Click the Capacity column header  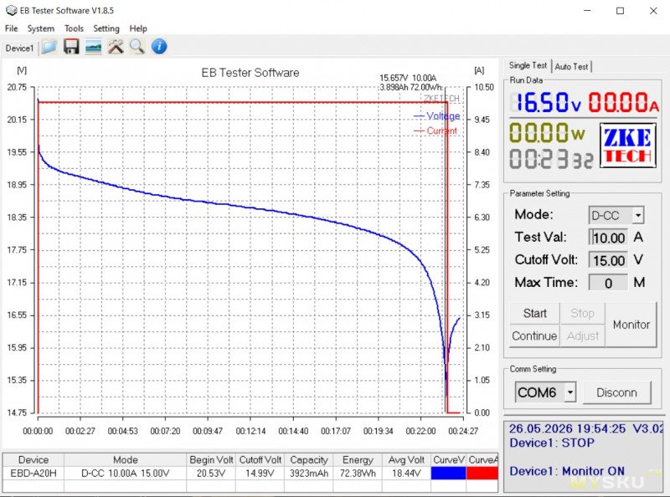(309, 460)
